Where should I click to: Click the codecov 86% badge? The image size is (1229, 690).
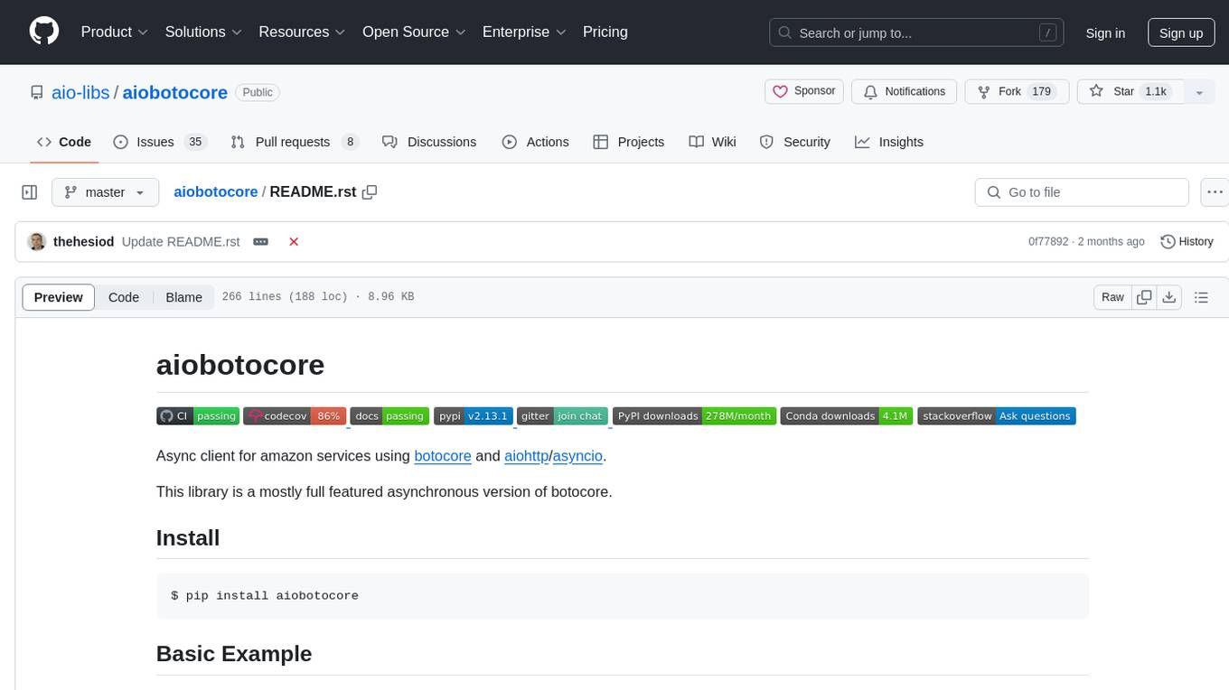coord(295,415)
